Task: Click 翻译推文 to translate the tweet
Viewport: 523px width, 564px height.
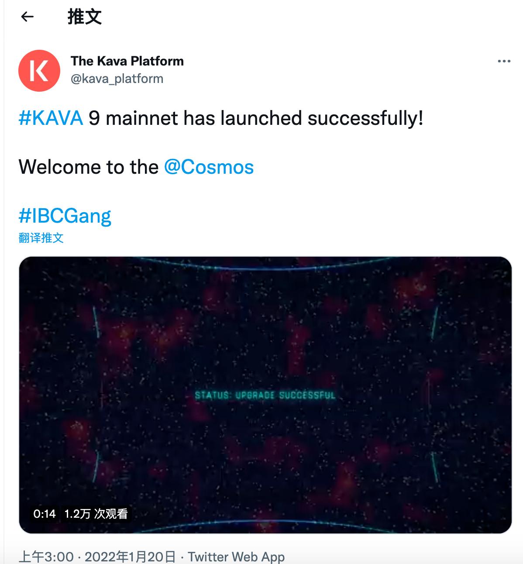Action: point(41,238)
